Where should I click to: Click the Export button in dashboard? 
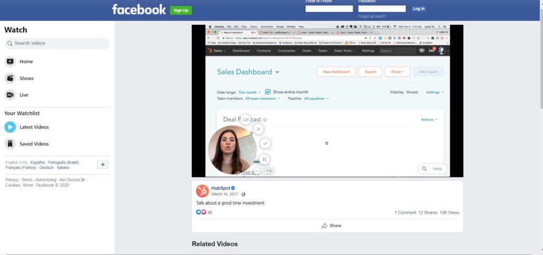(370, 72)
